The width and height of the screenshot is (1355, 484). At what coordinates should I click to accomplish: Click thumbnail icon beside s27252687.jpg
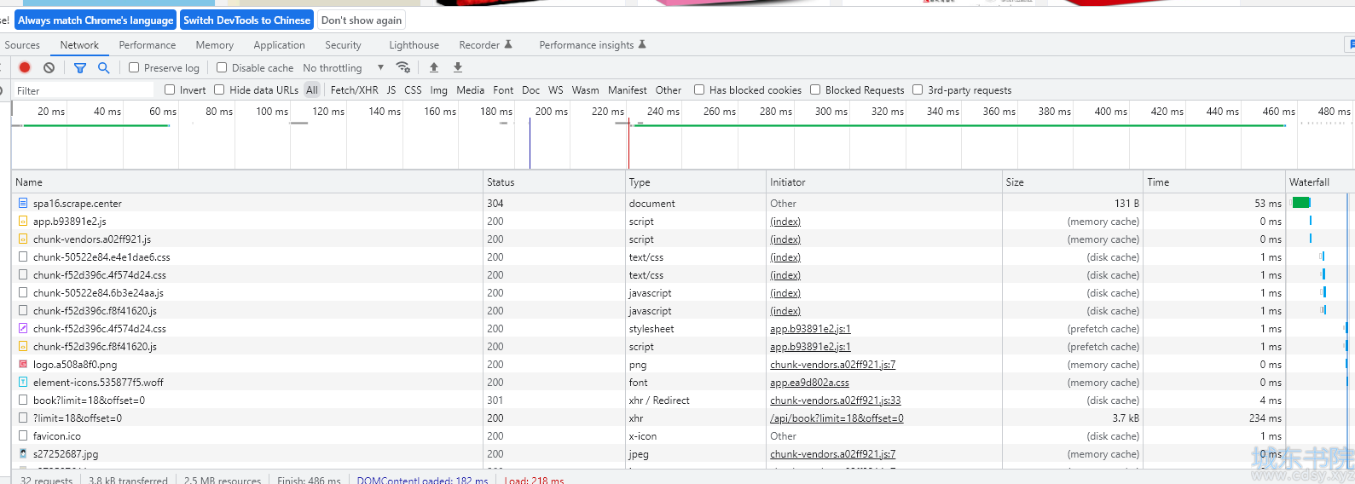(x=23, y=453)
